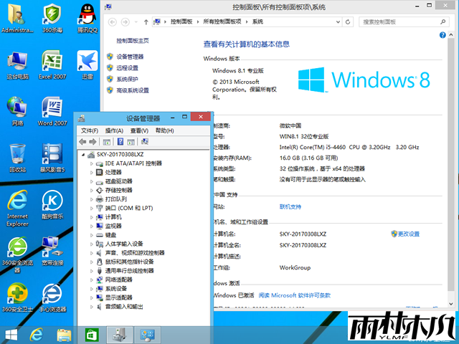Refresh the Control Panel address bar
The image size is (459, 344).
coord(348,22)
